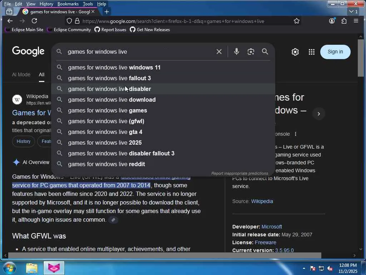The width and height of the screenshot is (366, 275).
Task: Click the muted volume tray icon
Action: coord(330,269)
